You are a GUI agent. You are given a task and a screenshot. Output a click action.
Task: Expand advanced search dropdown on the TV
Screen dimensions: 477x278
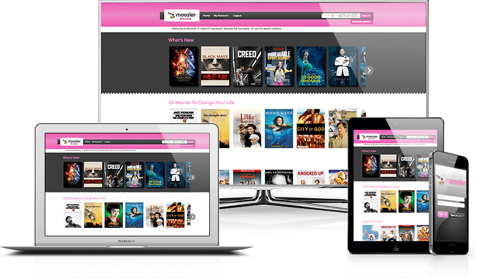[x=361, y=22]
